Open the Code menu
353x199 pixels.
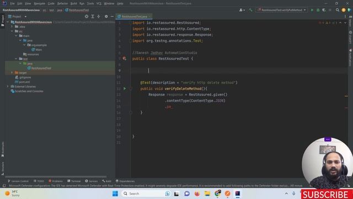[x=51, y=4]
